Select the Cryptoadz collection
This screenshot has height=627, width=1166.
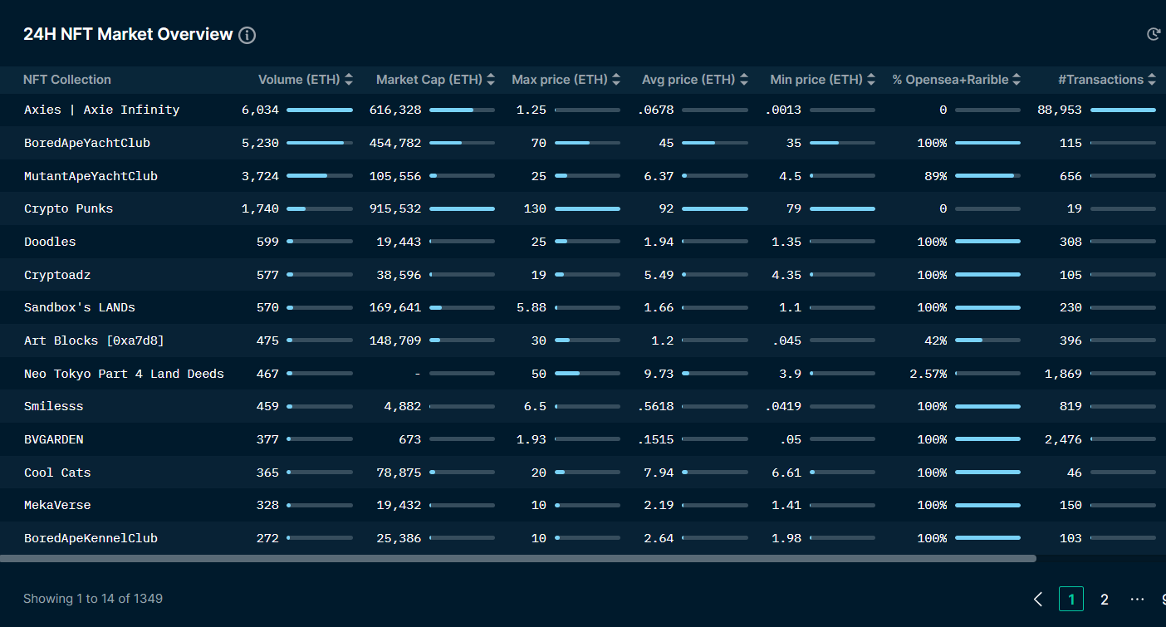coord(57,275)
